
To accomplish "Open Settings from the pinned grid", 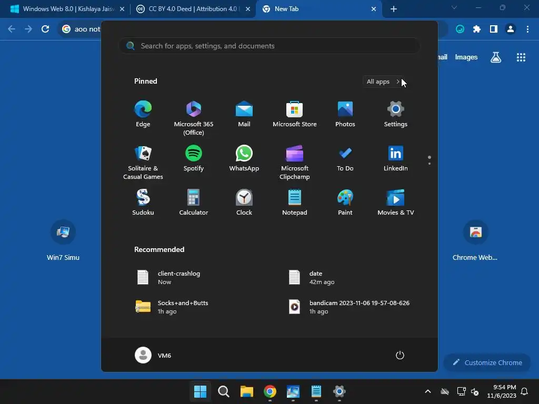I will 396,114.
